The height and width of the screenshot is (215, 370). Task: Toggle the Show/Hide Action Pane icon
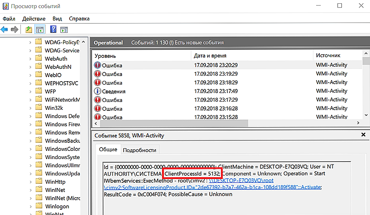point(64,30)
